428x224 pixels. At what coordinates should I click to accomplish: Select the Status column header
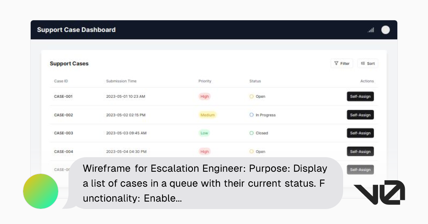pos(255,81)
